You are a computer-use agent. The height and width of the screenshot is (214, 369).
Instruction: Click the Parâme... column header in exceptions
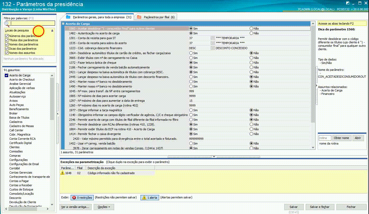[67, 168]
